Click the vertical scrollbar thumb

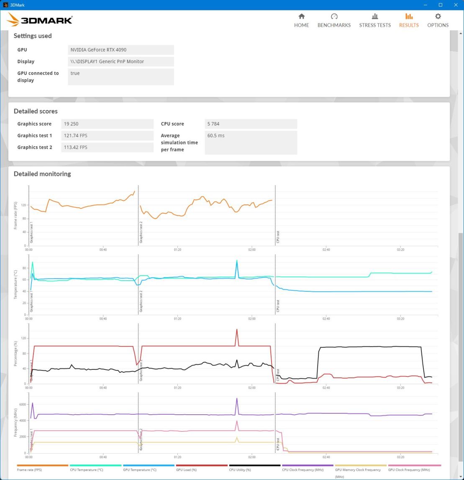tap(461, 352)
